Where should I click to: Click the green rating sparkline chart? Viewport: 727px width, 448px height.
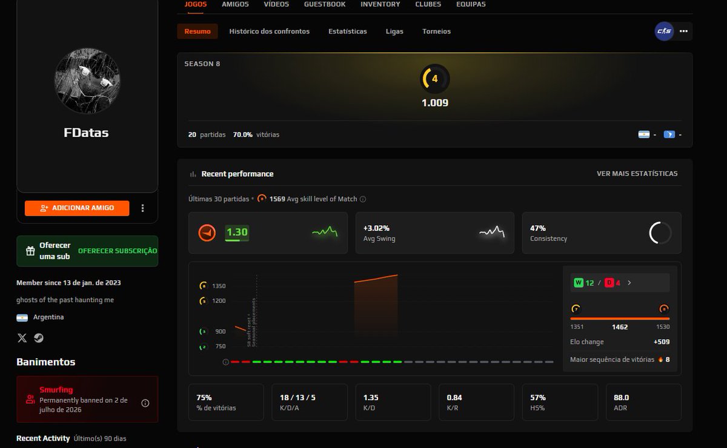325,232
